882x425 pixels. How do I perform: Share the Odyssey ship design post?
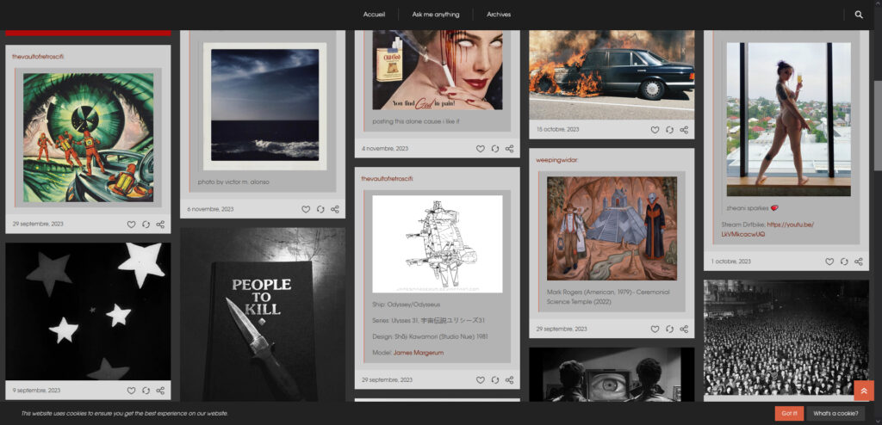509,380
